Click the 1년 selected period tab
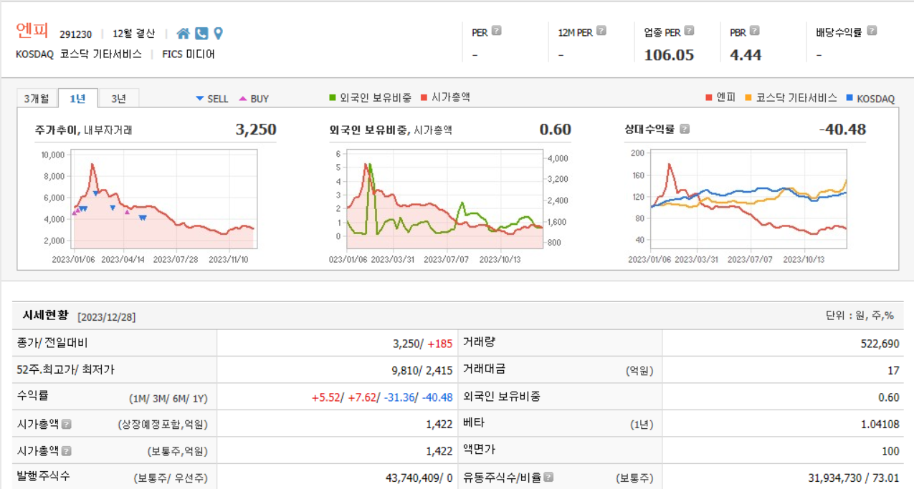Screen dimensions: 914x489 click(79, 97)
